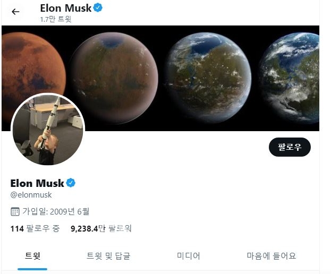Screen dimensions: 331x274
Task: Click the 가입일: 2009년 6월 join date
Action: [56, 211]
